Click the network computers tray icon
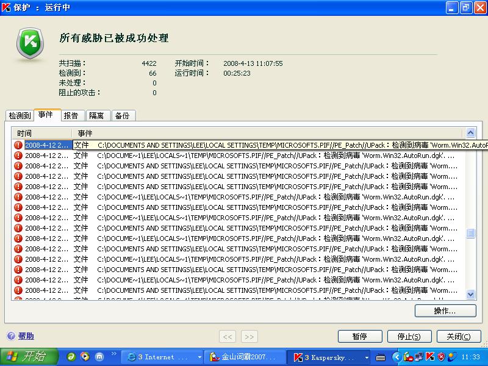The width and height of the screenshot is (488, 366). (419, 357)
